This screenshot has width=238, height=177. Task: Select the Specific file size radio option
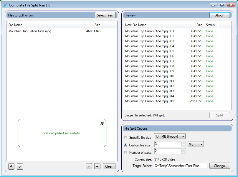[125, 138]
